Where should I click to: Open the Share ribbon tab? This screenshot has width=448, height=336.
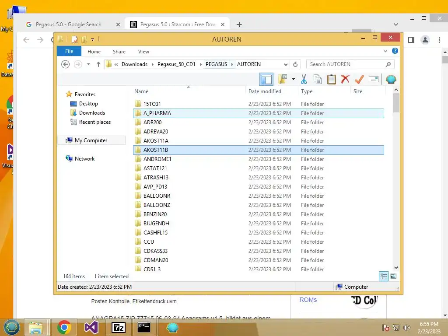[119, 52]
